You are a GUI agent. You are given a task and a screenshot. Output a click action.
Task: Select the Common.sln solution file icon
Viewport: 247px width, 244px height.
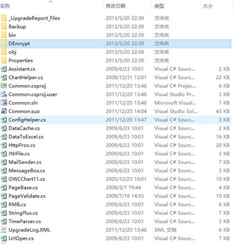(x=4, y=103)
